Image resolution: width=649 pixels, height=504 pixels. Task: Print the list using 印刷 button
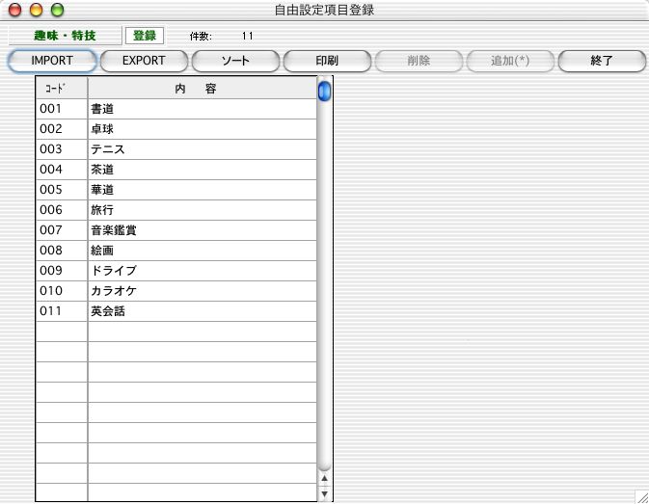point(327,61)
